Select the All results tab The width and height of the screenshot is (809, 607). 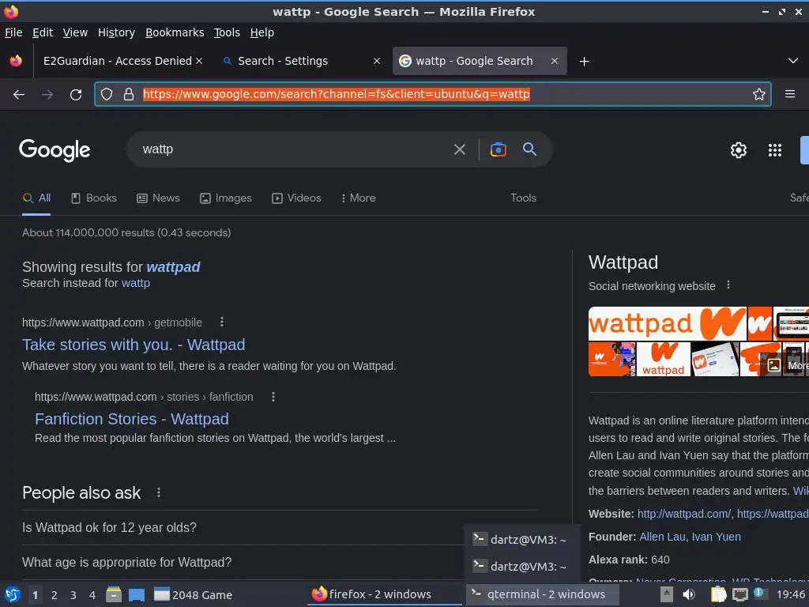tap(36, 198)
